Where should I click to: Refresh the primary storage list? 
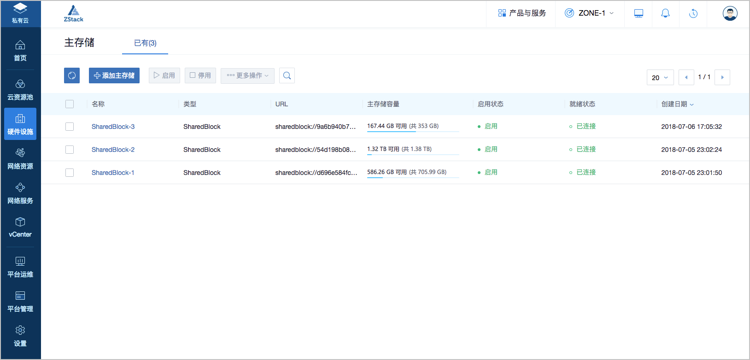point(72,75)
